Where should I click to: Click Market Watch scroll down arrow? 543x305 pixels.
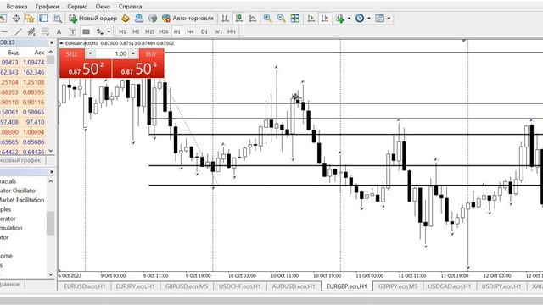[51, 151]
